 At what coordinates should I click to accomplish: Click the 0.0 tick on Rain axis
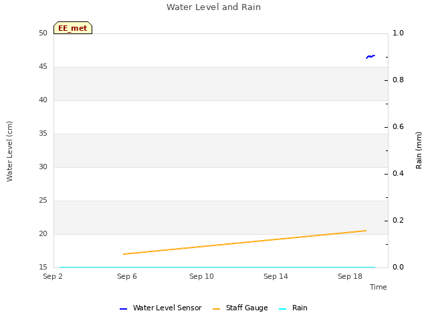coord(398,267)
